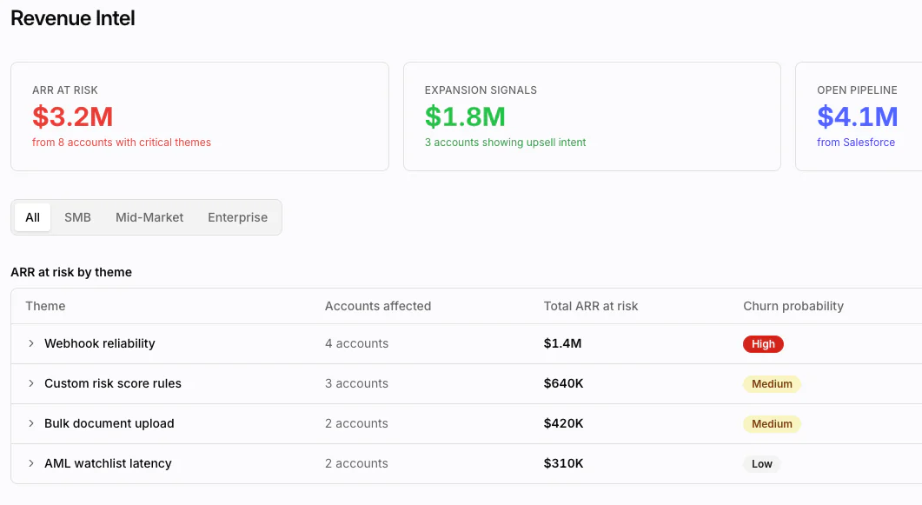
Task: Switch to the SMB tab
Action: pos(77,217)
